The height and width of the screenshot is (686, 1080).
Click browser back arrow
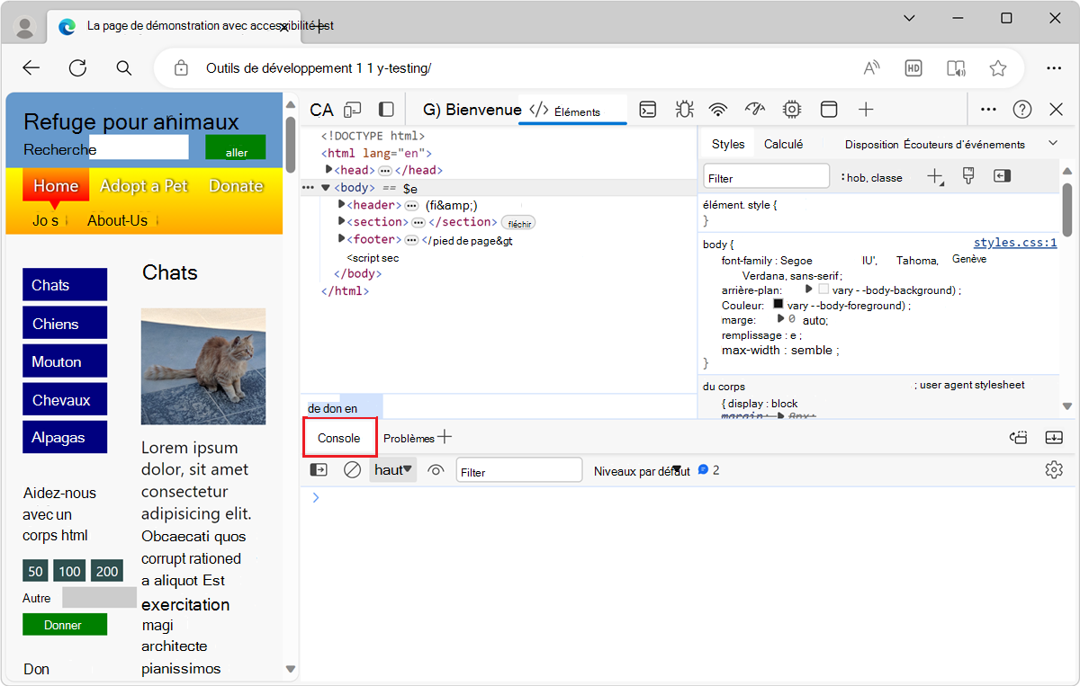[x=31, y=68]
